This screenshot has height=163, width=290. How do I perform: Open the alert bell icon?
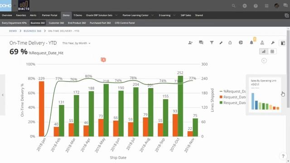click(251, 43)
